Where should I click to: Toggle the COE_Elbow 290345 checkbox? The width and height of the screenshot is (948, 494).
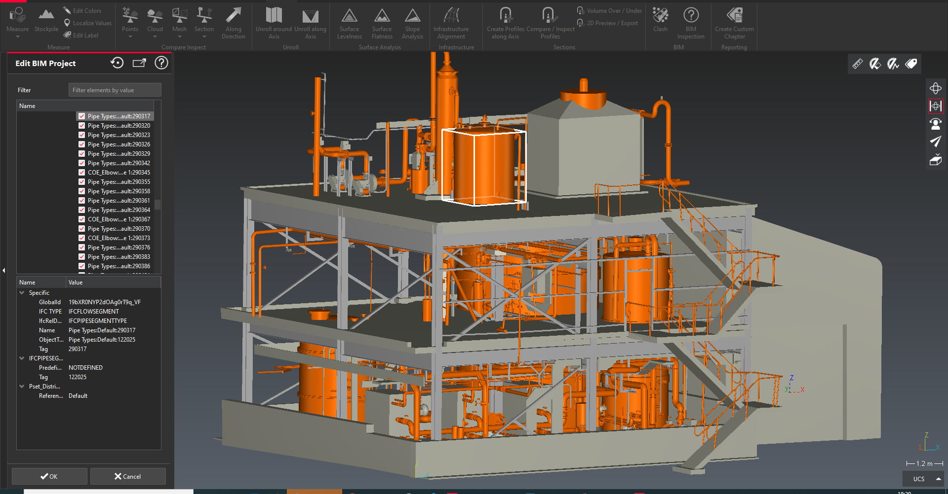tap(82, 173)
